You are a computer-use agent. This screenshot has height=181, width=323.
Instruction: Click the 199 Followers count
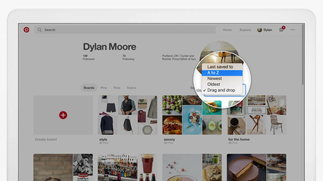tap(89, 57)
